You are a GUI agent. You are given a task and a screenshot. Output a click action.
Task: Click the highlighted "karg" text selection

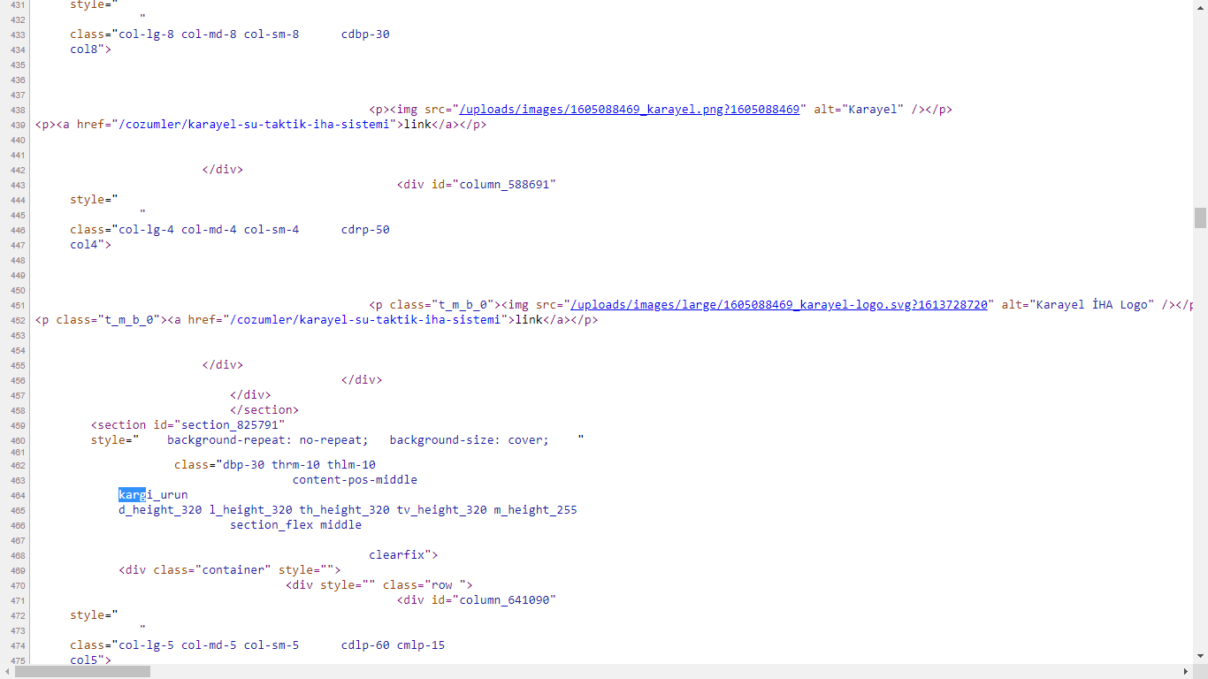(x=132, y=495)
